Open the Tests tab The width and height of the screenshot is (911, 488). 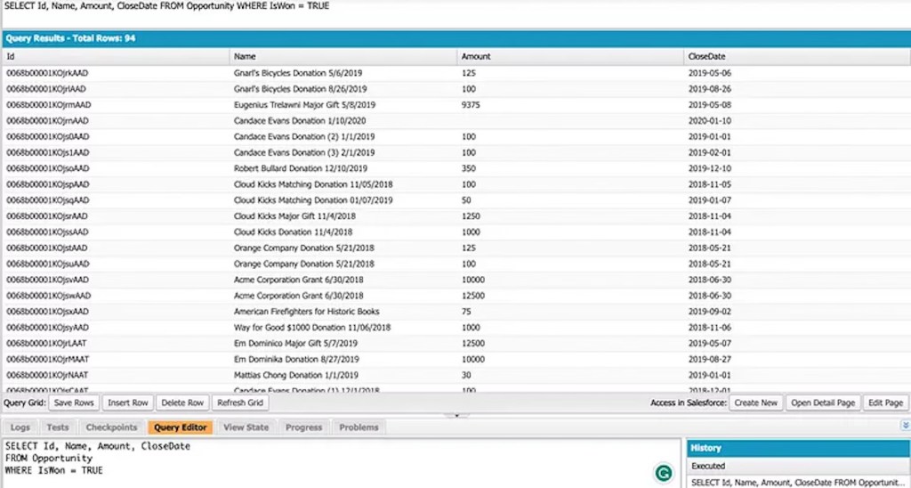tap(58, 427)
